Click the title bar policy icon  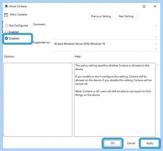pos(6,6)
